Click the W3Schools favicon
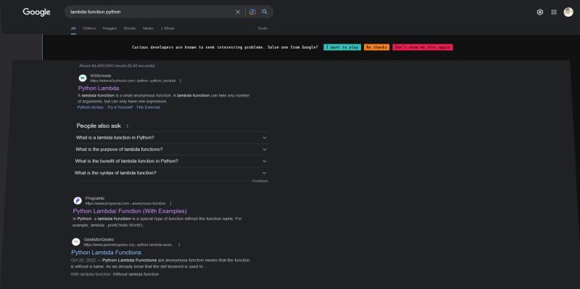The height and width of the screenshot is (289, 580). [83, 78]
